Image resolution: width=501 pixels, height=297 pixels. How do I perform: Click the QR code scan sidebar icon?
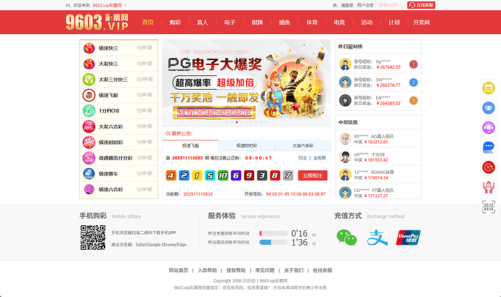pos(489,206)
